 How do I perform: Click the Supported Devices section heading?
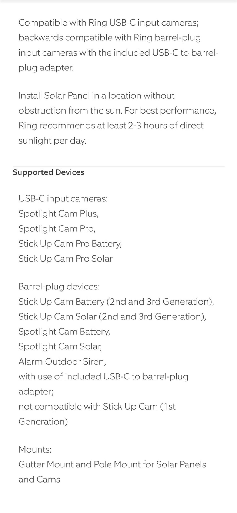(x=49, y=172)
